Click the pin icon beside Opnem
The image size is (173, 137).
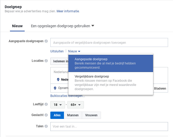point(55,88)
